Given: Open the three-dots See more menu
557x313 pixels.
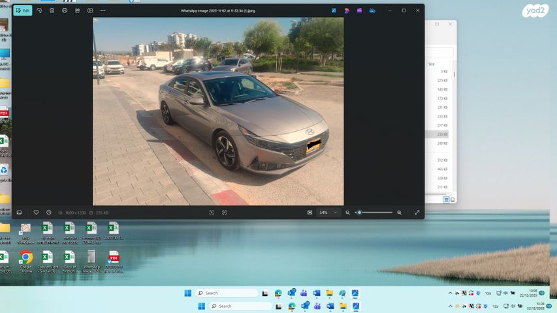Looking at the screenshot, I should point(103,10).
